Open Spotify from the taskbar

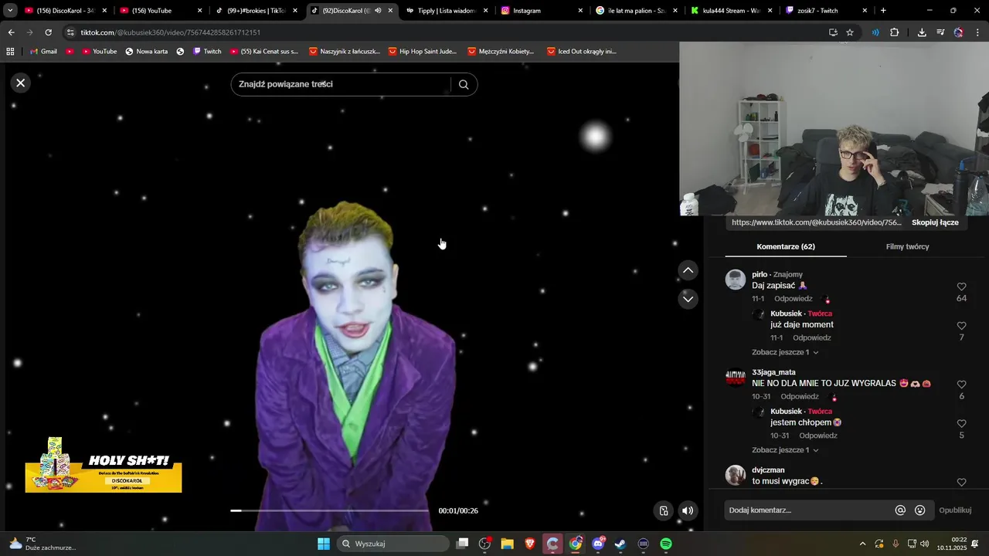666,544
